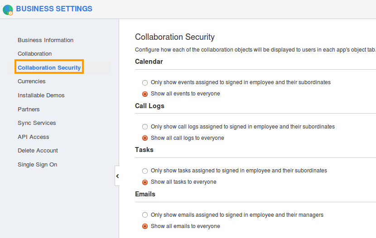Screen dimensions: 376x238
Task: Click the Business Settings globe icon
Action: coord(8,10)
